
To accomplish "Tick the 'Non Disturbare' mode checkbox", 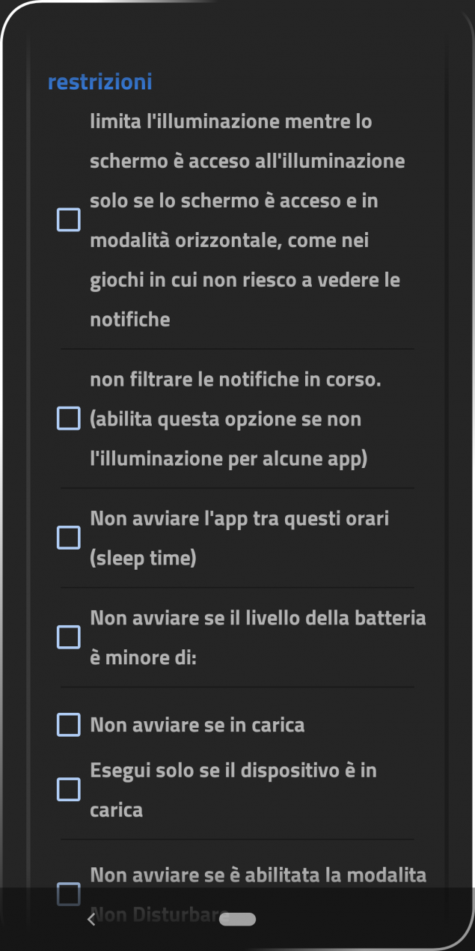I will pos(69,894).
